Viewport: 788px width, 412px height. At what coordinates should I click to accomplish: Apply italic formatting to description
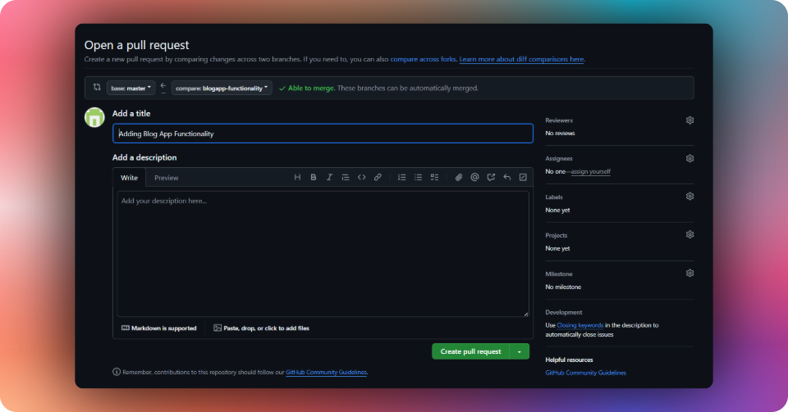tap(330, 178)
